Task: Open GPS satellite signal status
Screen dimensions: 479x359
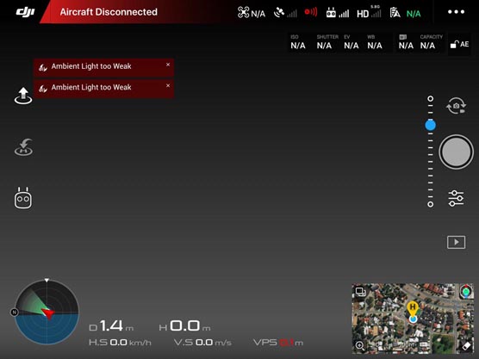Action: [x=285, y=13]
